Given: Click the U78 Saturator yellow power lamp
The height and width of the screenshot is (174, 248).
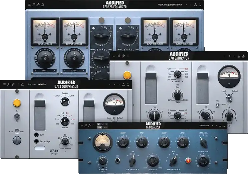Looking at the screenshot, I should tap(127, 75).
